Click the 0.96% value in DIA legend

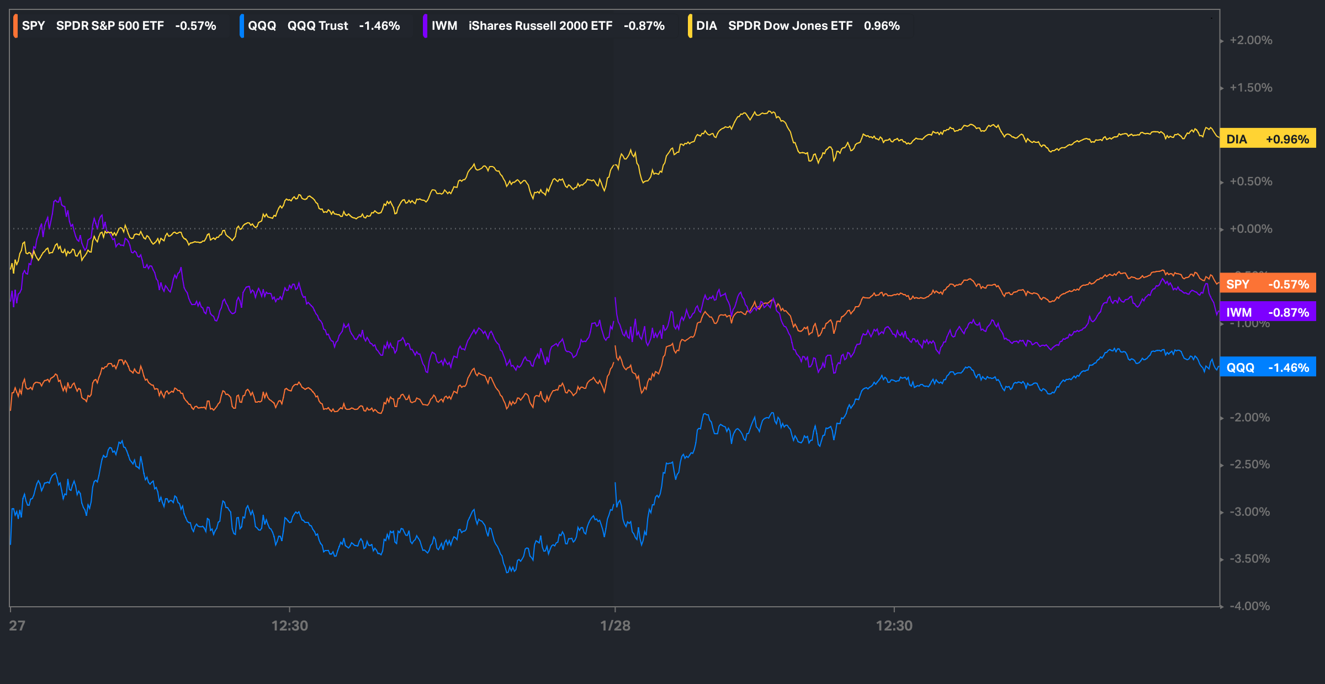(x=882, y=26)
